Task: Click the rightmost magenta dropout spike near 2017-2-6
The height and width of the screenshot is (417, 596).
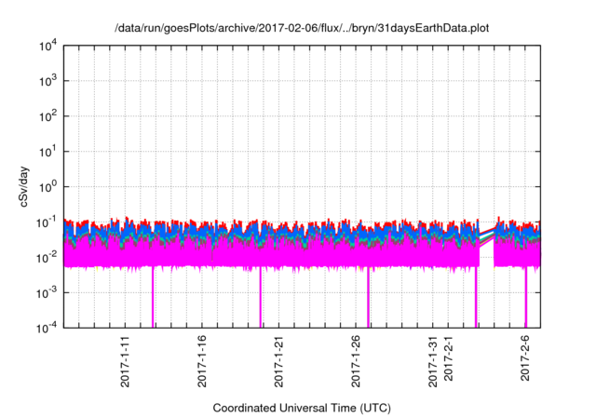Action: tap(526, 298)
